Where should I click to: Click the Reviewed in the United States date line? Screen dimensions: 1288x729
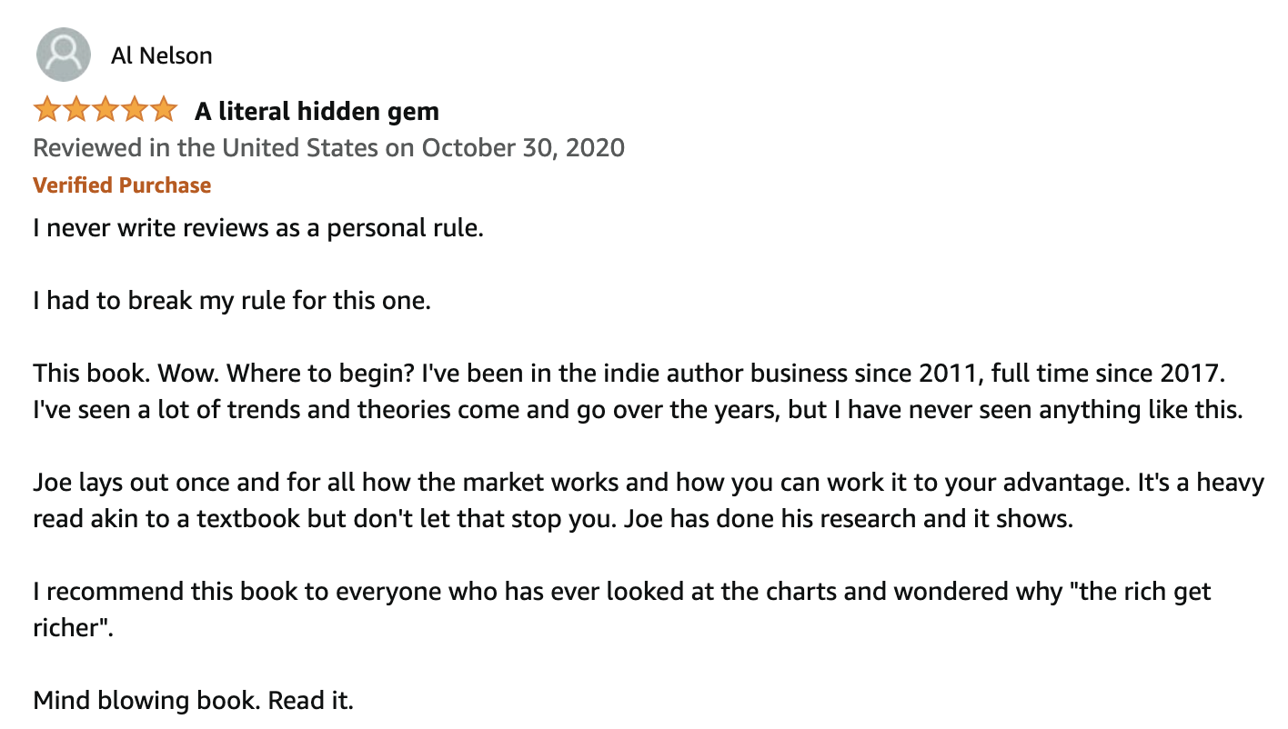(328, 147)
